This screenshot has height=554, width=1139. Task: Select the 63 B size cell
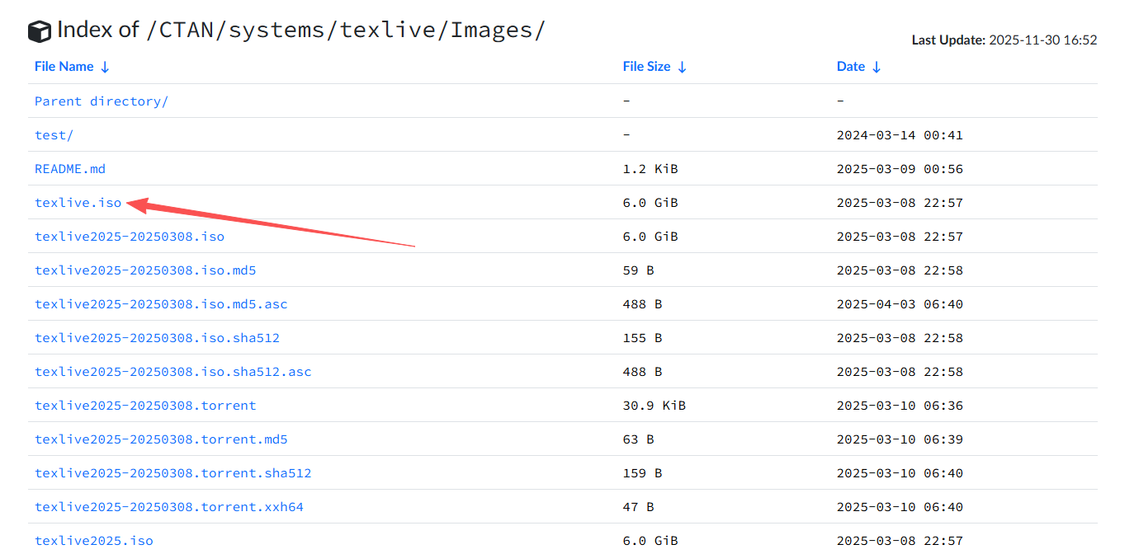pos(638,439)
